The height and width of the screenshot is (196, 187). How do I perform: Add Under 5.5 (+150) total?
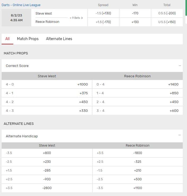click(167, 22)
